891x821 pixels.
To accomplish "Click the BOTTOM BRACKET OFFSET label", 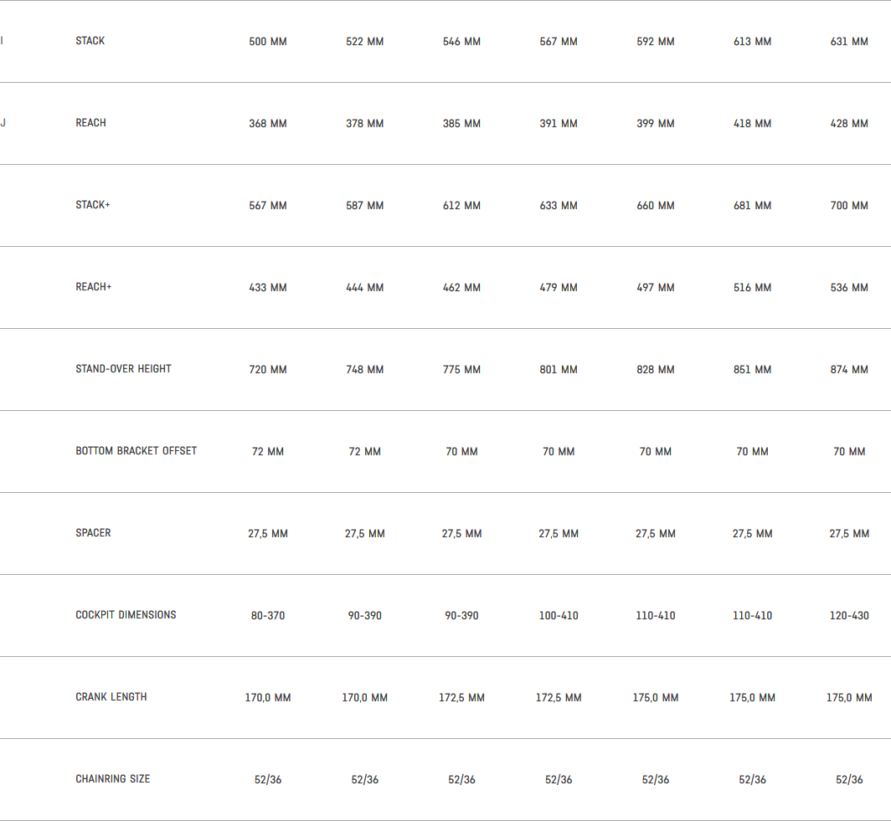I will pos(136,451).
